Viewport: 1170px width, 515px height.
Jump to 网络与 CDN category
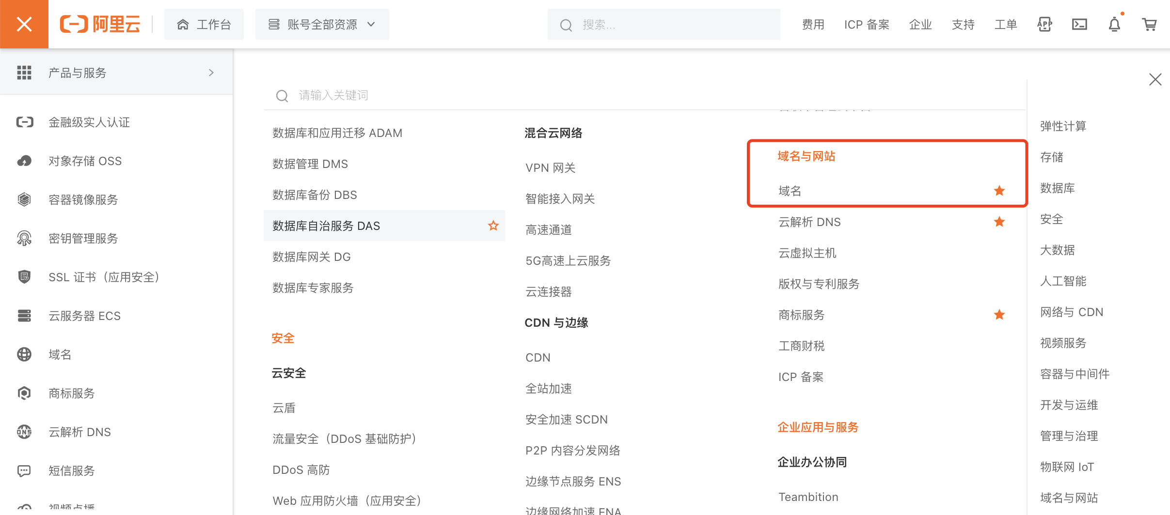coord(1072,312)
